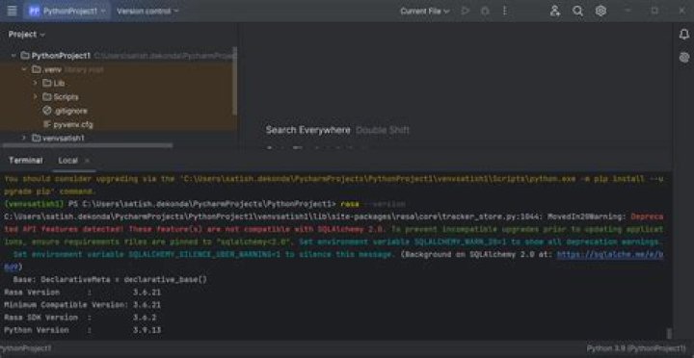Open Notifications bell icon
This screenshot has width=694, height=358.
[x=684, y=35]
